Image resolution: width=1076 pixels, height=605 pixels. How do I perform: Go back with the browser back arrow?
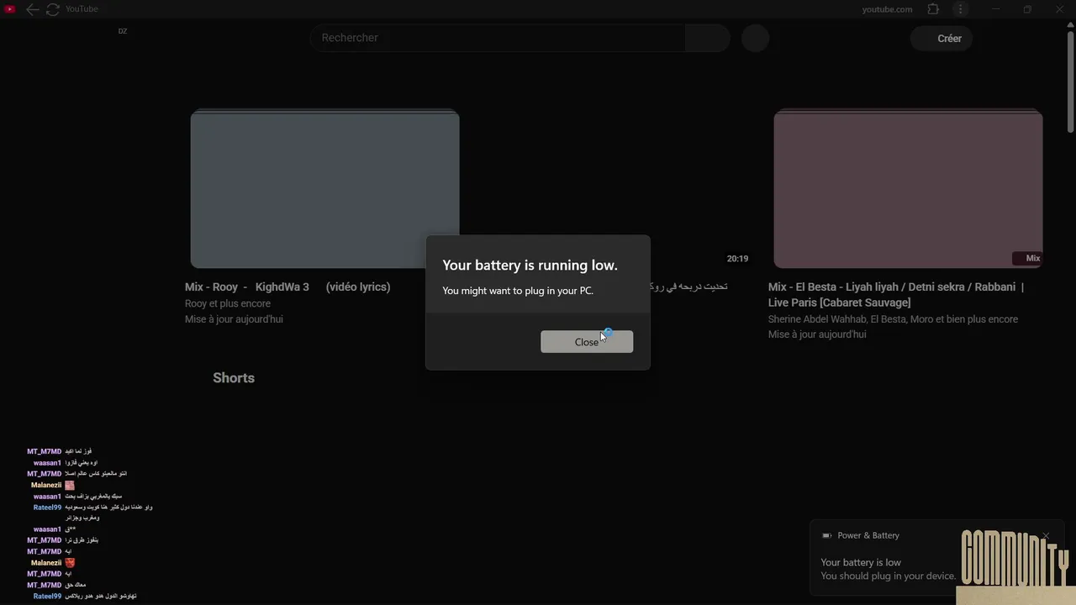tap(32, 9)
